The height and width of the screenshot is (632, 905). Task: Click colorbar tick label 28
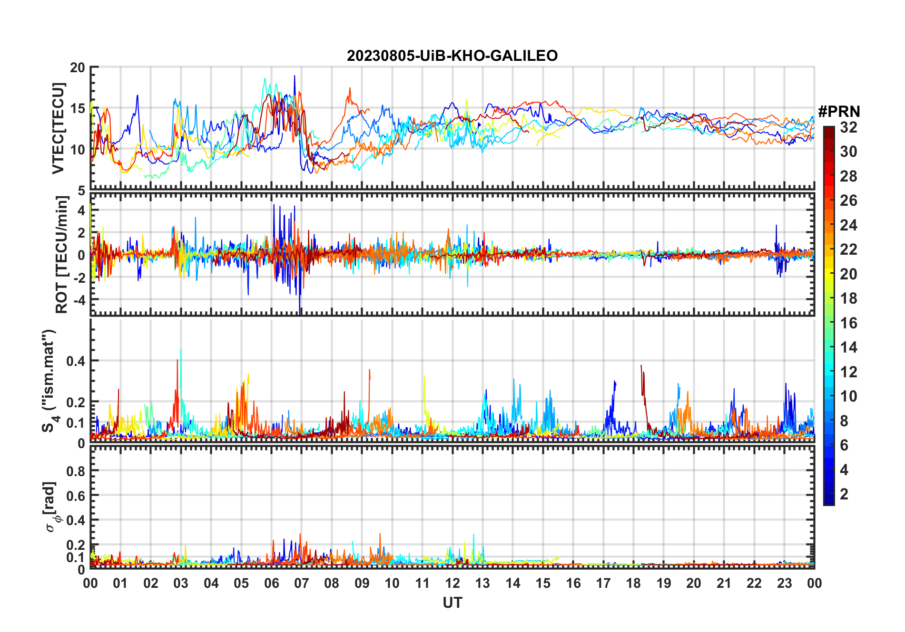[x=848, y=176]
